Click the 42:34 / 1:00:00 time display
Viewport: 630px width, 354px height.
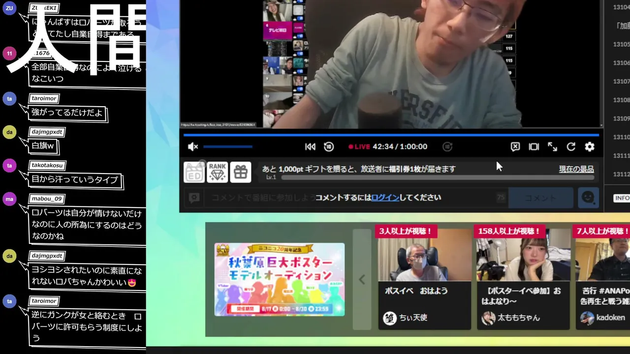400,147
